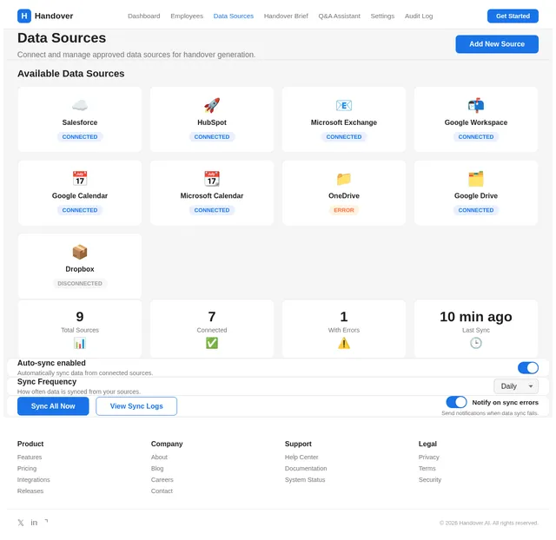This screenshot has height=540, width=556.
Task: Open the Terms footer link
Action: [427, 469]
